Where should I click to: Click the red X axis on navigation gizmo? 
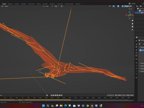(133, 15)
